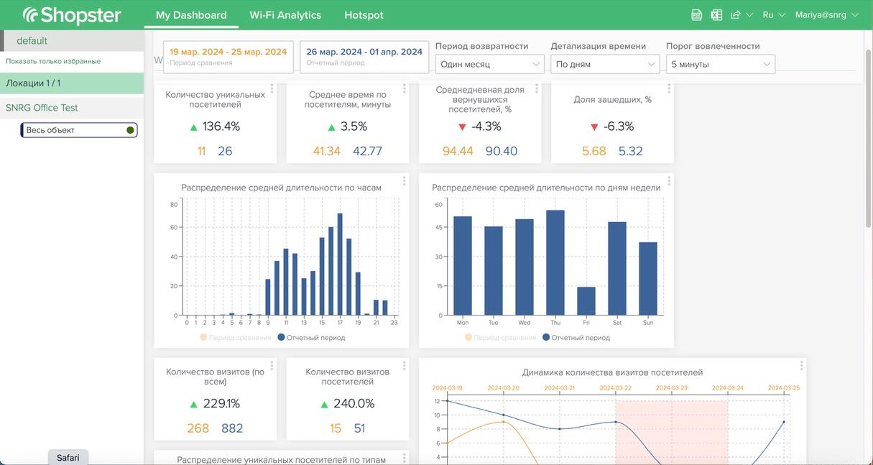Open the share options icon
Image resolution: width=873 pixels, height=465 pixels.
click(x=736, y=15)
